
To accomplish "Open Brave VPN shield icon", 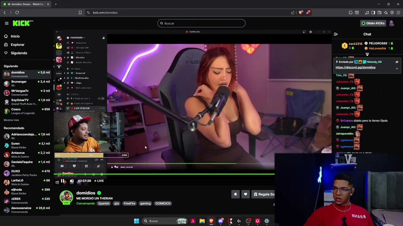I will pos(392,13).
